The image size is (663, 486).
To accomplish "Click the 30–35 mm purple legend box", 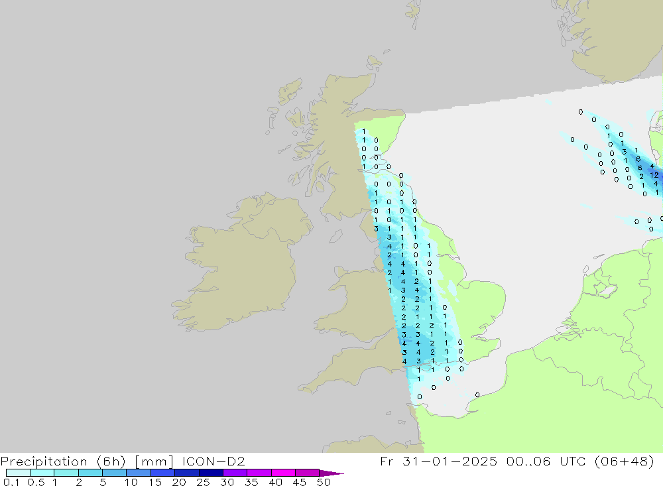I will click(x=235, y=473).
